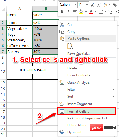Click the Borders grid icon
Screen dimensions: 119x137
tap(101, 12)
